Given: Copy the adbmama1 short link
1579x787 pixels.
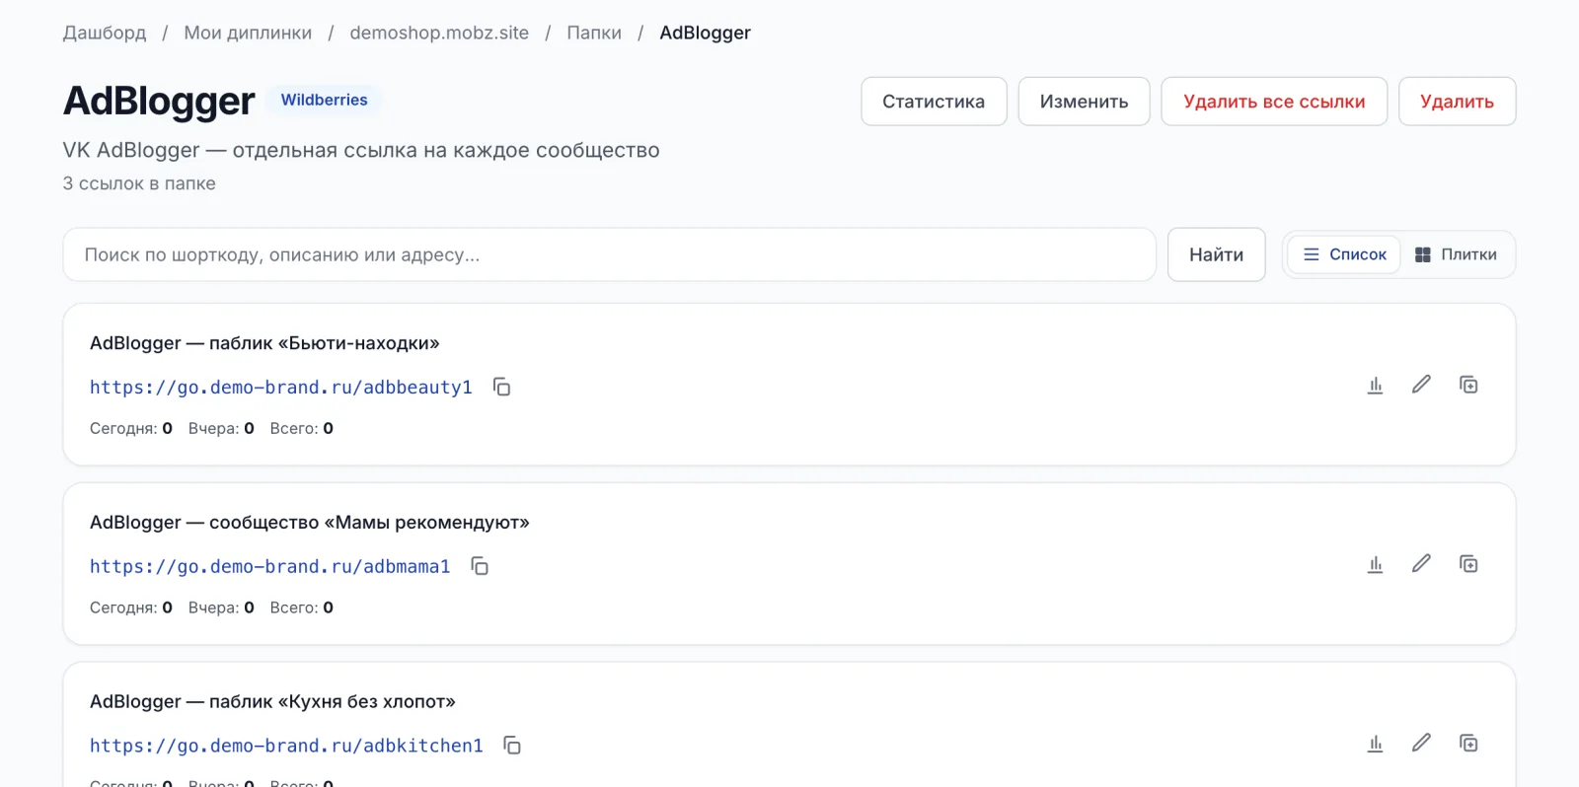Looking at the screenshot, I should click(x=480, y=566).
